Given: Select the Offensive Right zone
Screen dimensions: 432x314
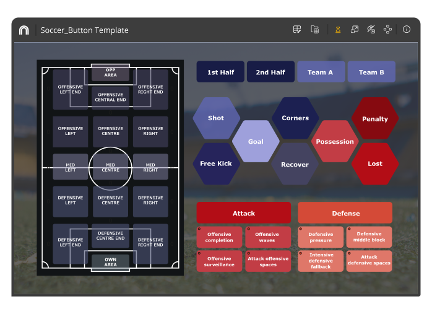Looking at the screenshot, I should click(x=150, y=131).
